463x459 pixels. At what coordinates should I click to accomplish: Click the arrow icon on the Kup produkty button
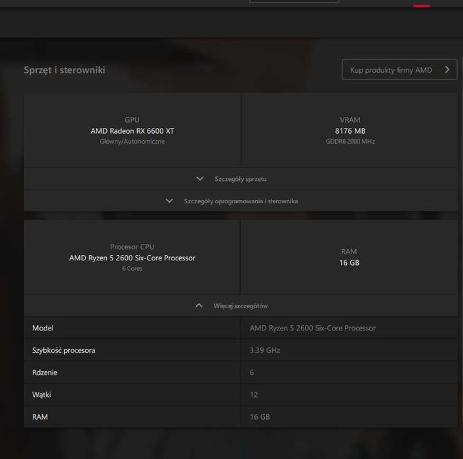click(447, 70)
